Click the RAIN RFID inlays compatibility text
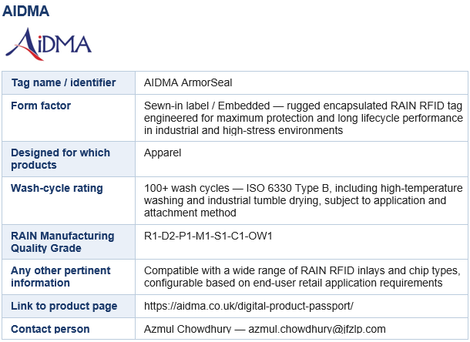Screen dimensions: 470x342 click(302, 277)
